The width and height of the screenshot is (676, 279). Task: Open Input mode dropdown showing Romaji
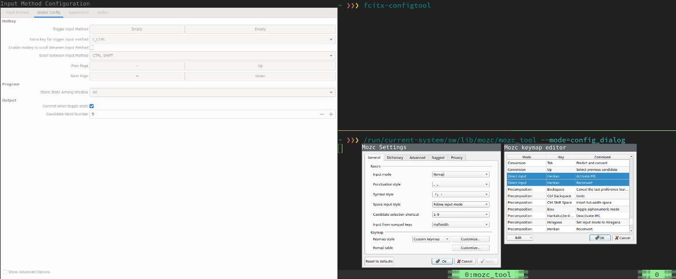click(x=461, y=174)
